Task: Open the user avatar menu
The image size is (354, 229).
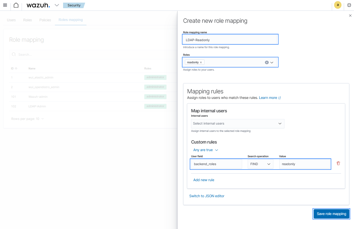Action: [x=338, y=5]
